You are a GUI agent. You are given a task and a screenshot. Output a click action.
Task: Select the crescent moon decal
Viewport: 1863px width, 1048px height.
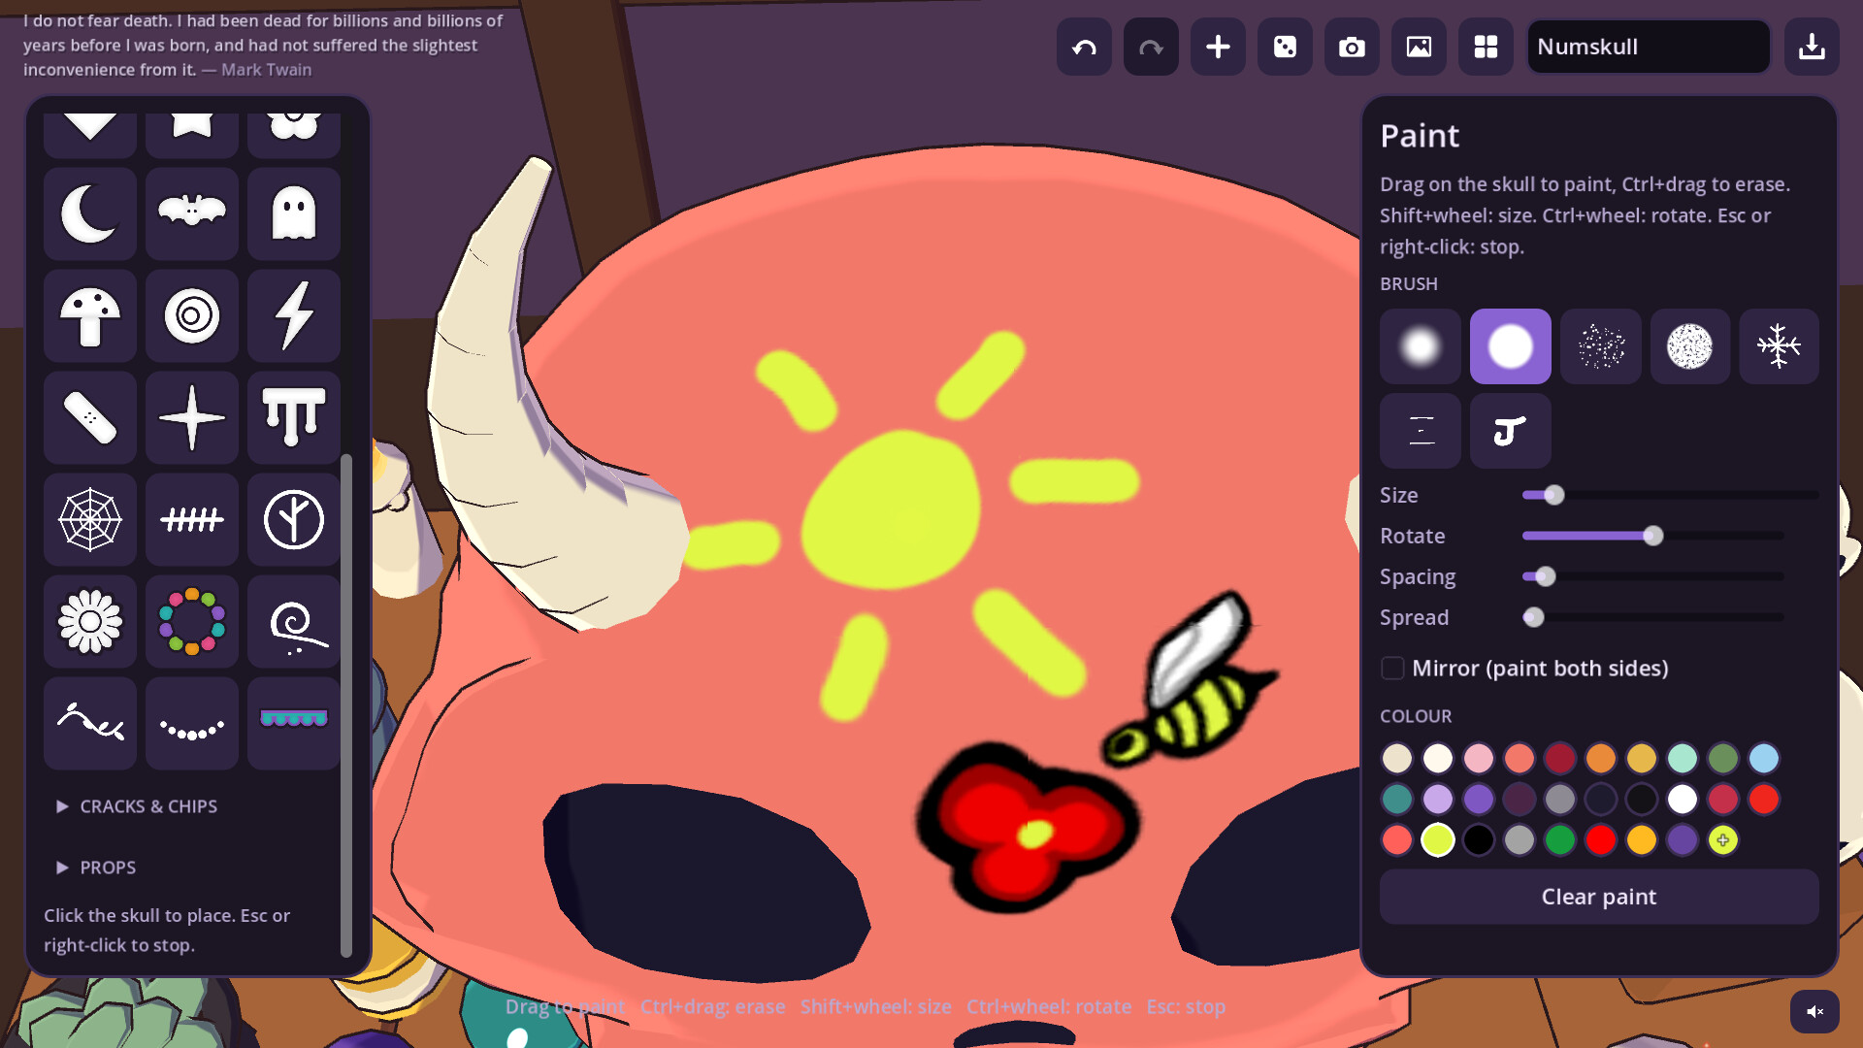(90, 213)
